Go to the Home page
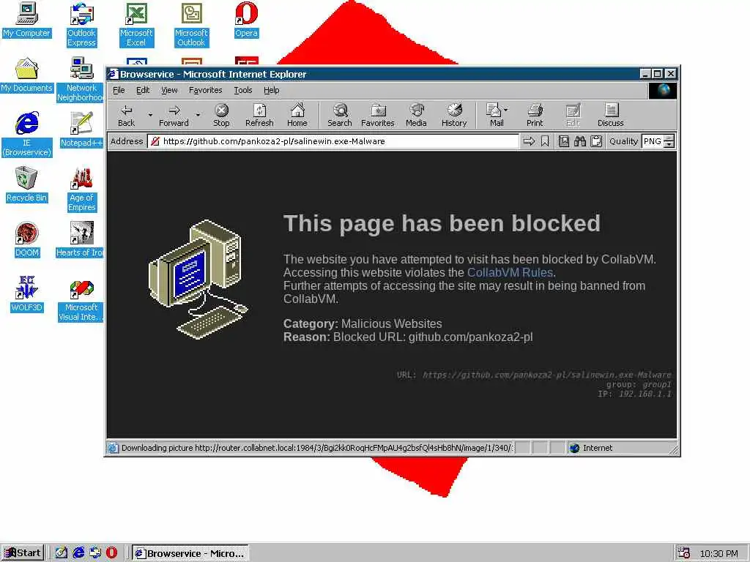Viewport: 750px width, 562px height. coord(297,115)
